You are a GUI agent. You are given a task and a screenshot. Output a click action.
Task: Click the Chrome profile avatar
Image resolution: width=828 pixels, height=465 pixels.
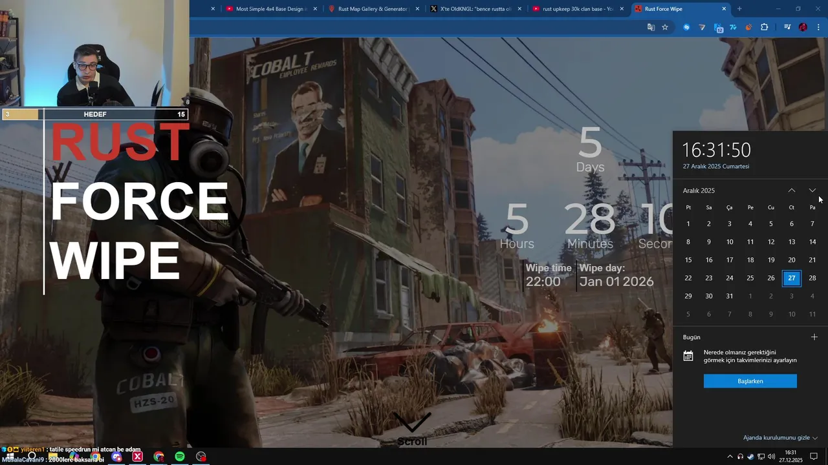point(803,27)
